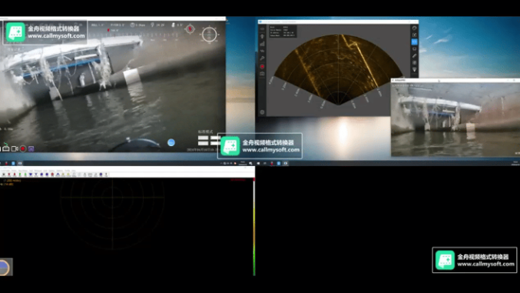Select the ruler measure tool in sonar right panel
This screenshot has width=520, height=293.
pyautogui.click(x=414, y=56)
